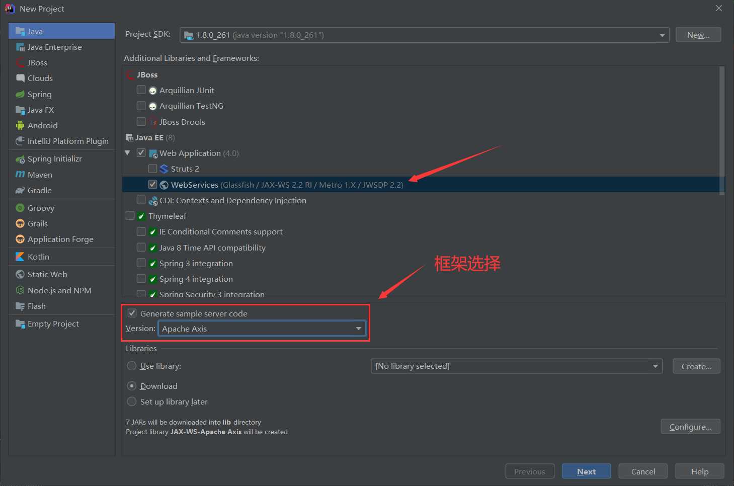This screenshot has width=734, height=486.
Task: Select the Download radio button
Action: (132, 386)
